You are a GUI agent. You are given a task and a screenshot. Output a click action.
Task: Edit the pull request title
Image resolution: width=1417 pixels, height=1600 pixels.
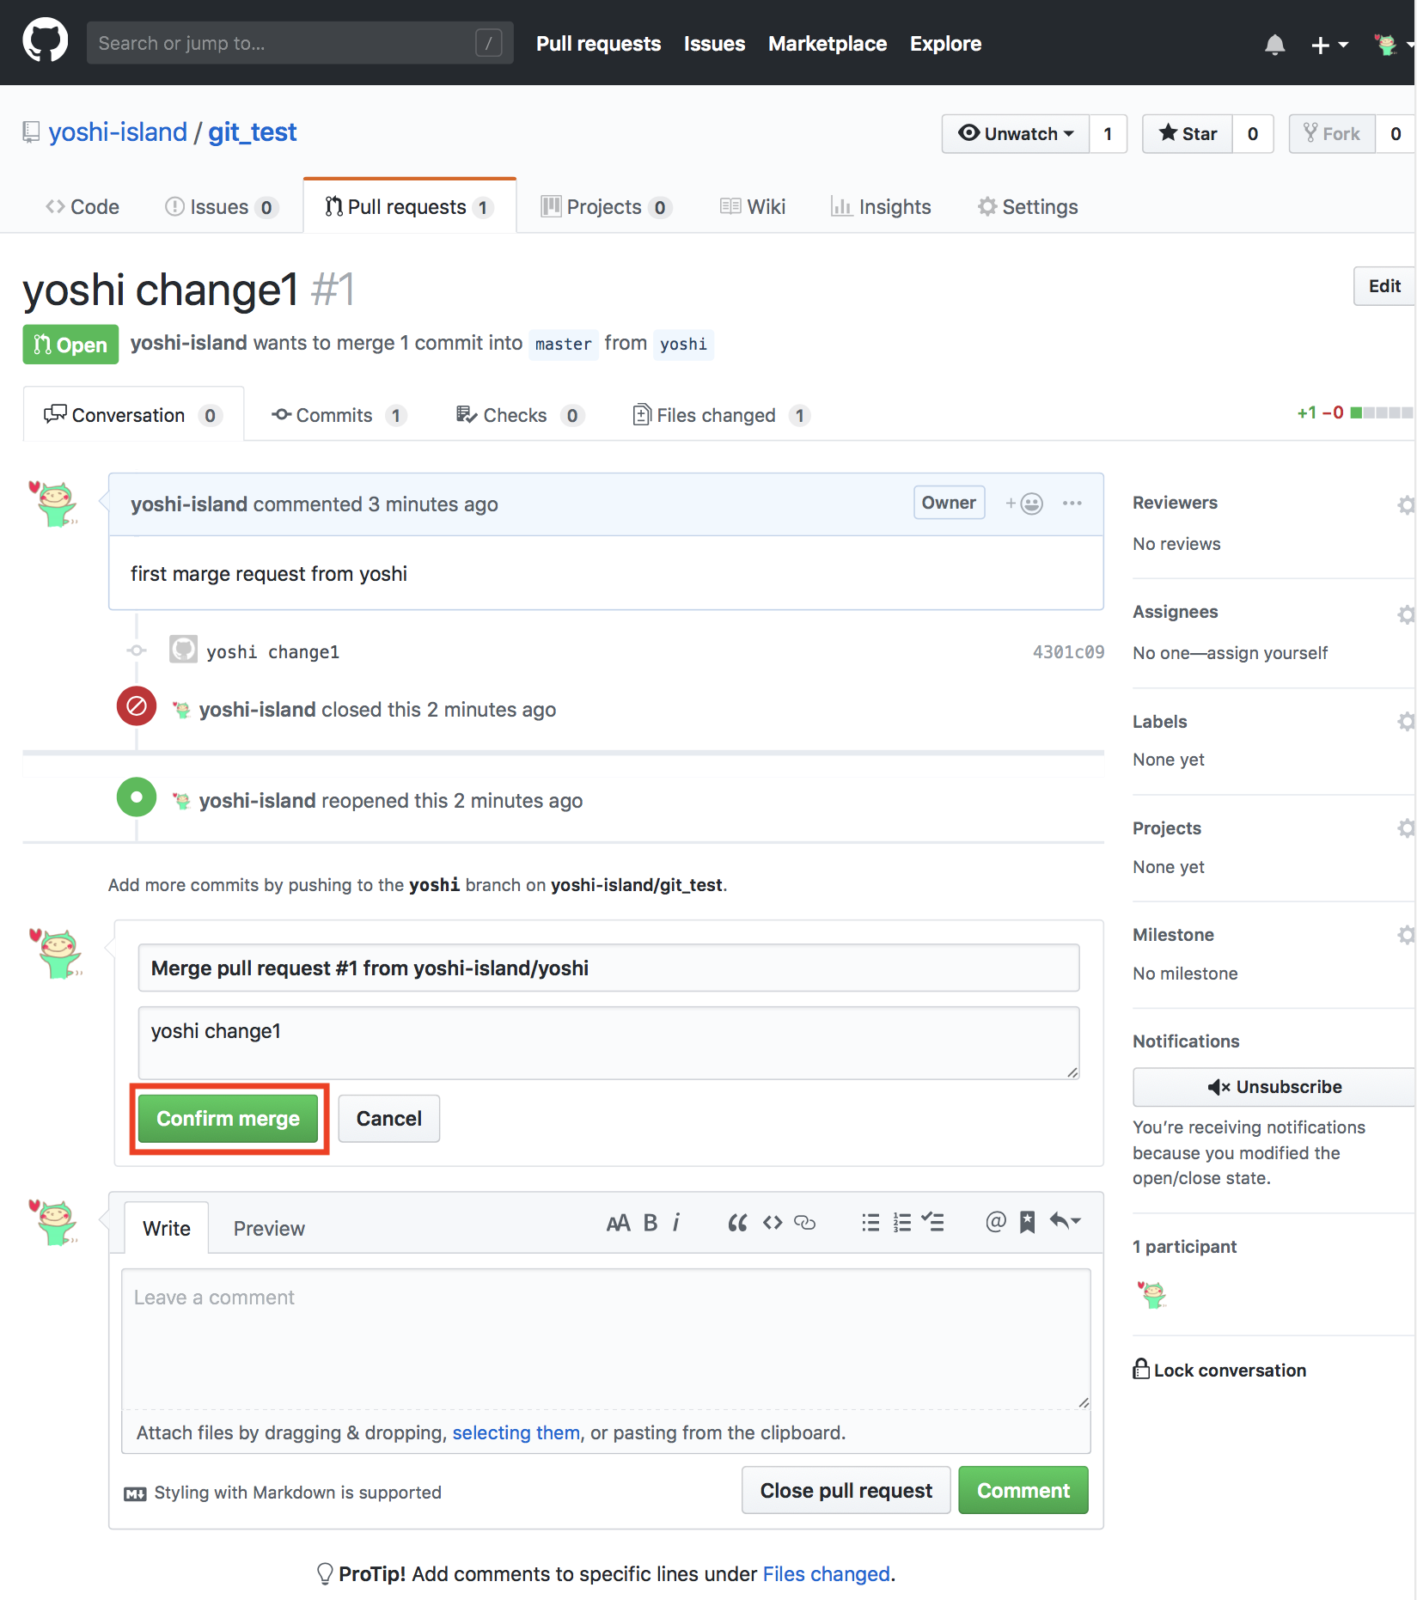pyautogui.click(x=1384, y=286)
